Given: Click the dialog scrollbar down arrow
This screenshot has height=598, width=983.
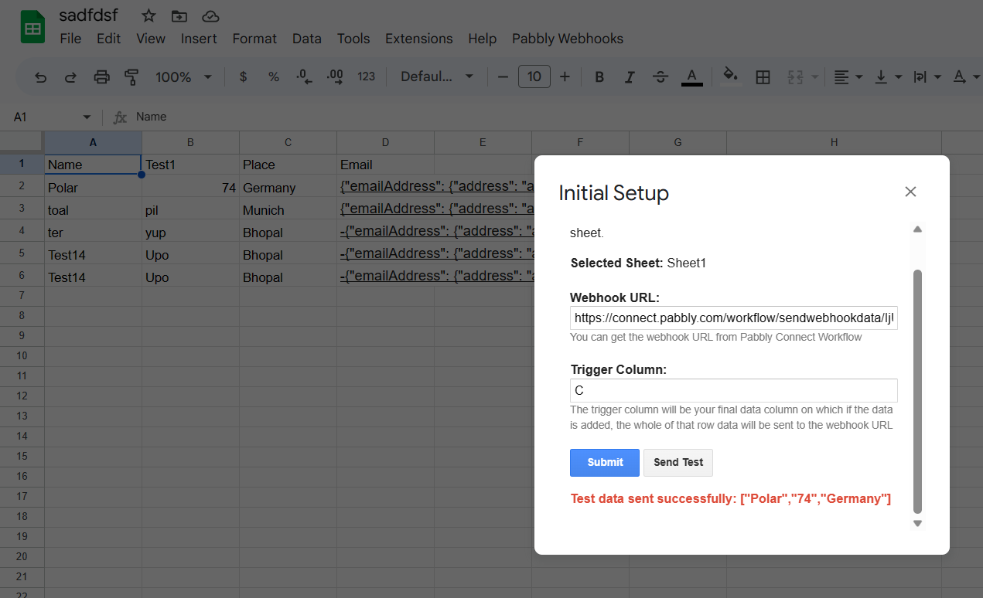Looking at the screenshot, I should [917, 523].
